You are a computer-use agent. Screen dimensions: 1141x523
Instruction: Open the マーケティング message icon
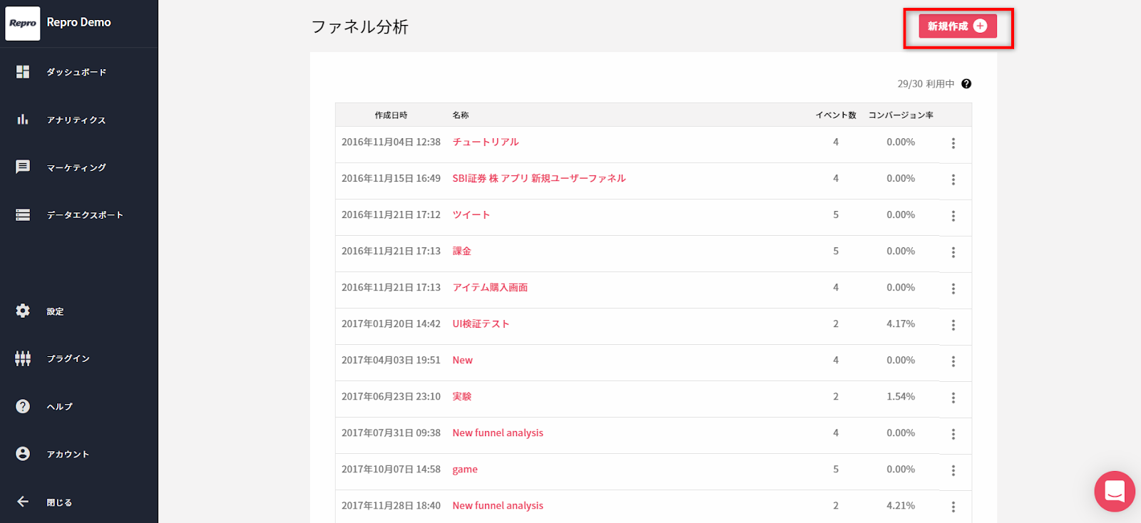coord(23,167)
